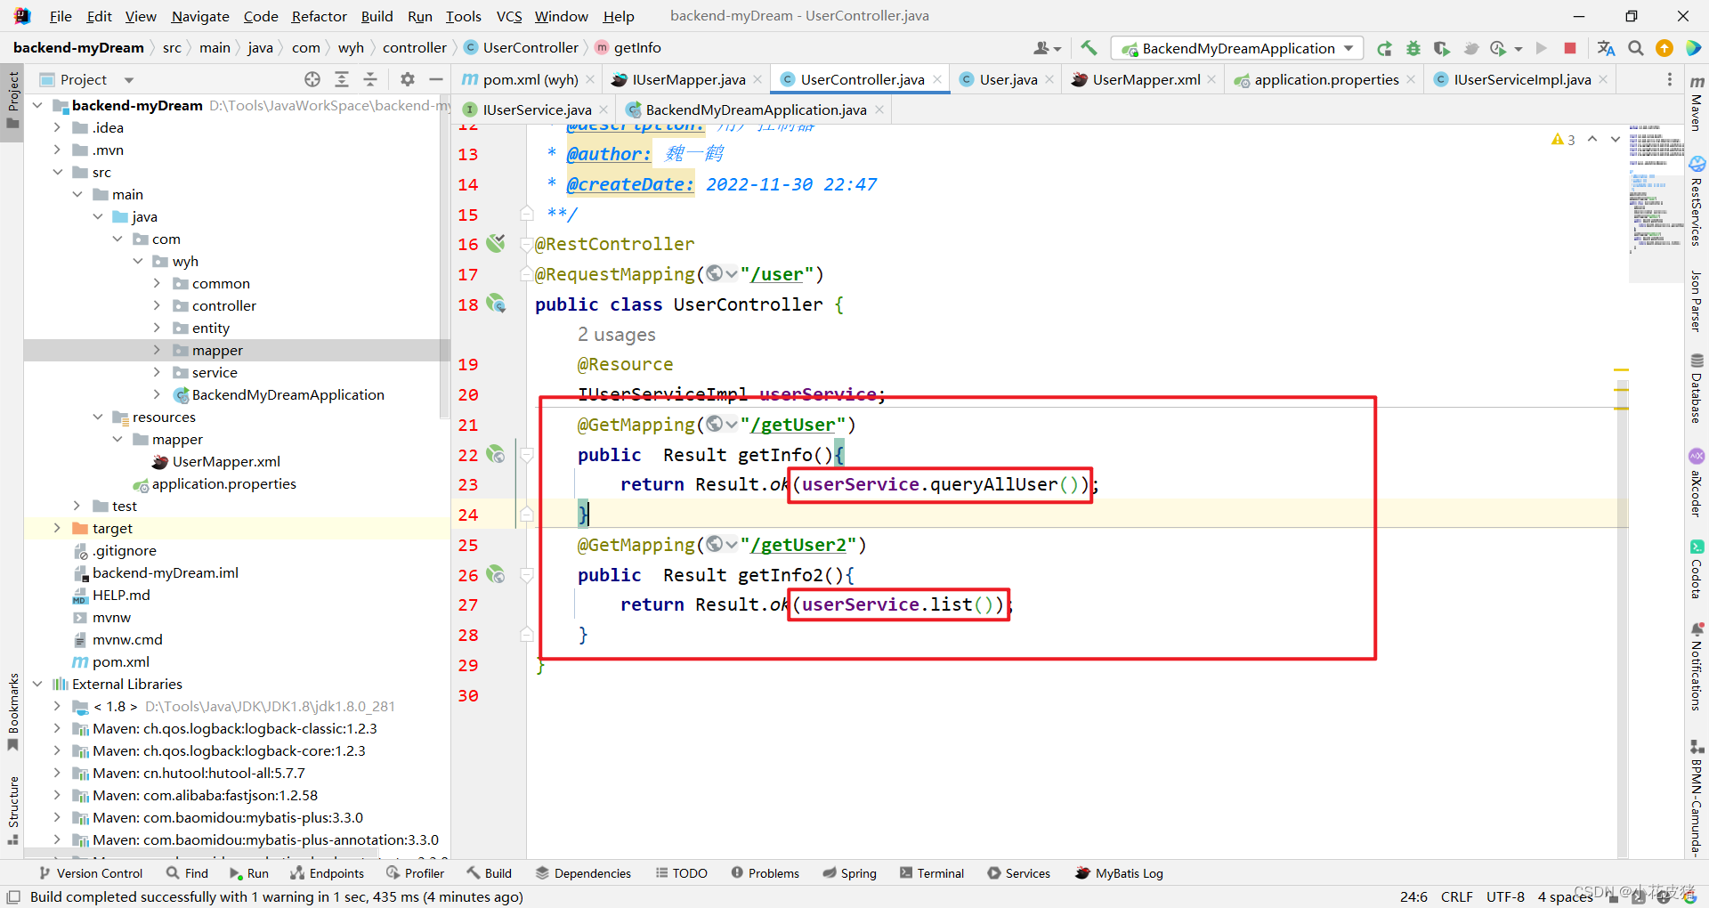Image resolution: width=1709 pixels, height=908 pixels.
Task: Click the Select Opened File target icon
Action: coord(312,79)
